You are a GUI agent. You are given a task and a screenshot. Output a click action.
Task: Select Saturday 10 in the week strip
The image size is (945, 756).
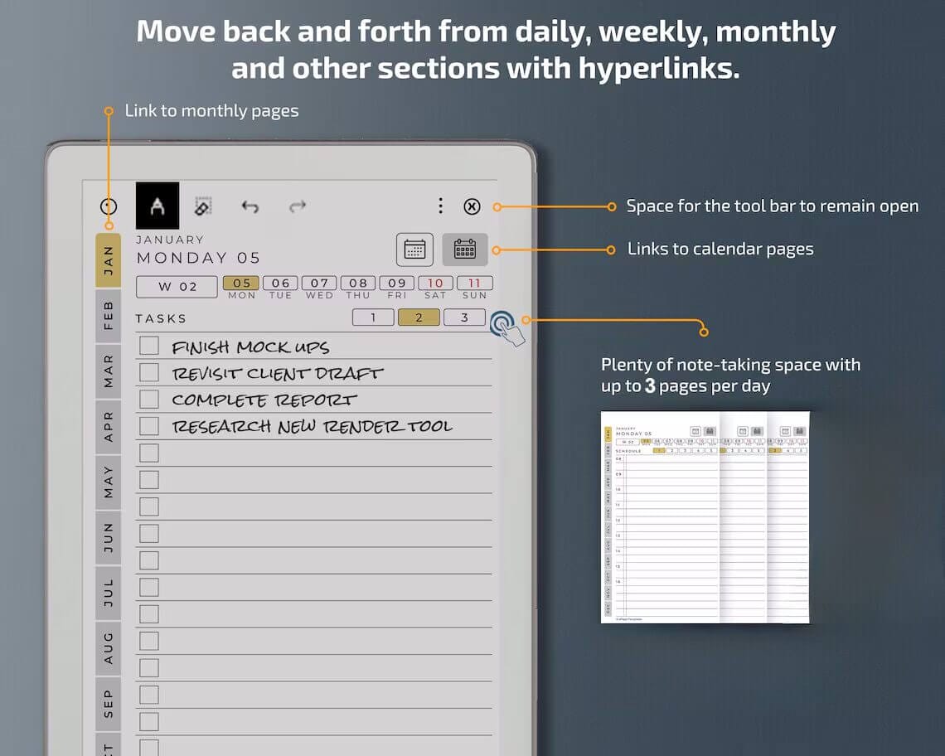[x=435, y=283]
